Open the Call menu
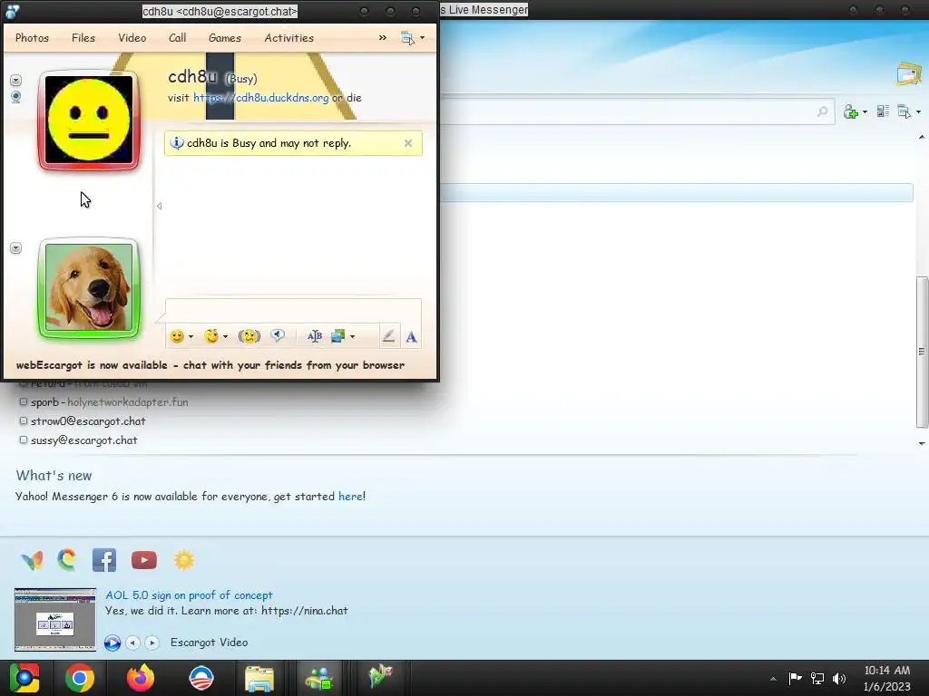 [x=177, y=38]
